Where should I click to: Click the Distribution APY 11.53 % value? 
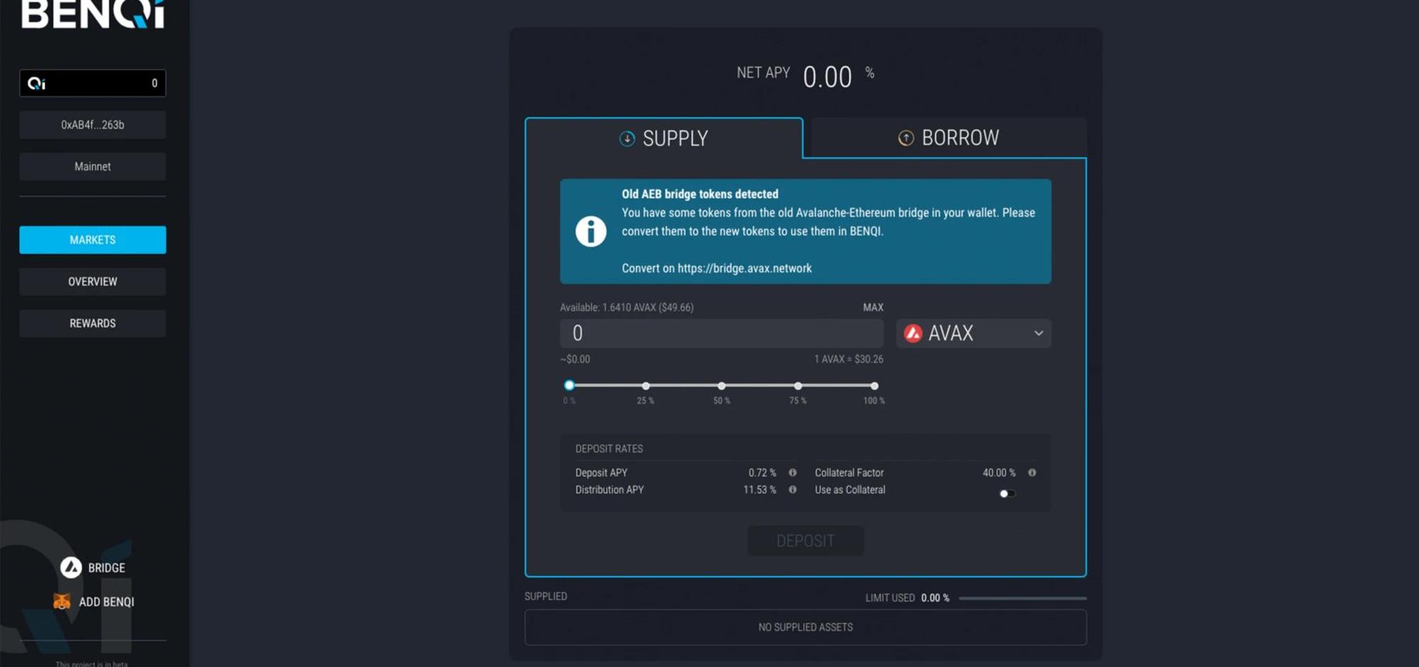[759, 490]
